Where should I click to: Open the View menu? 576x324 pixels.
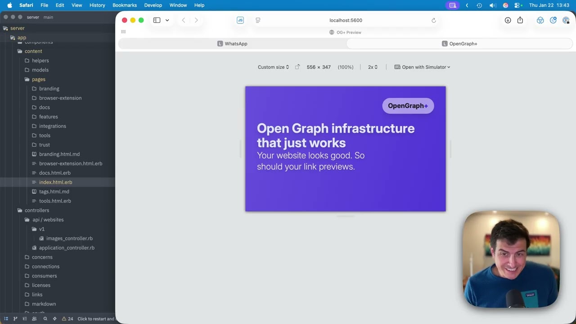77,5
